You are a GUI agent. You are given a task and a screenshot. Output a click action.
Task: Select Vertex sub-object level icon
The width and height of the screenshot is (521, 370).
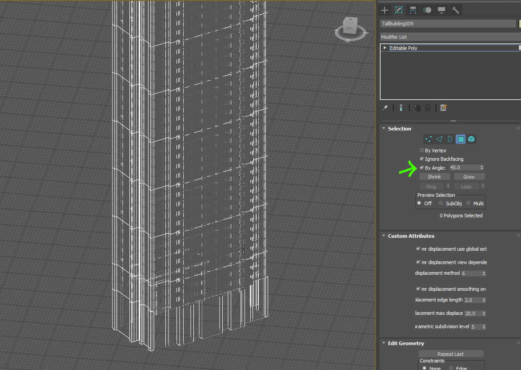428,139
